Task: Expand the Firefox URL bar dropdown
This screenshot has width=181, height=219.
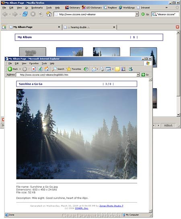Action: coord(137,14)
